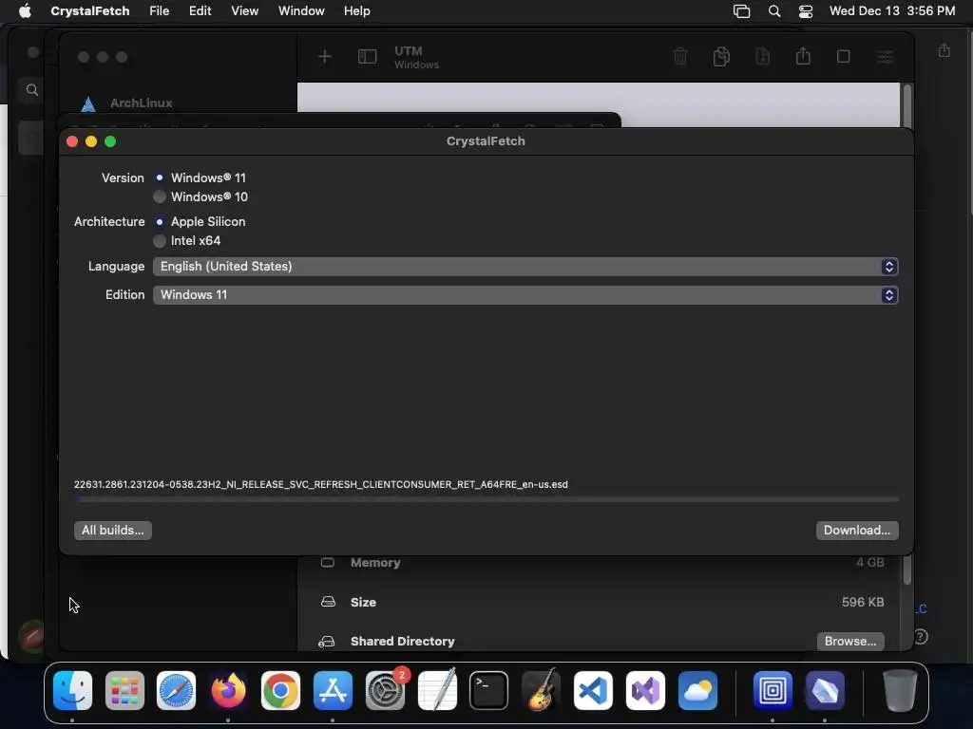Viewport: 973px width, 729px height.
Task: Open Control Center from the menu bar
Action: pyautogui.click(x=806, y=11)
